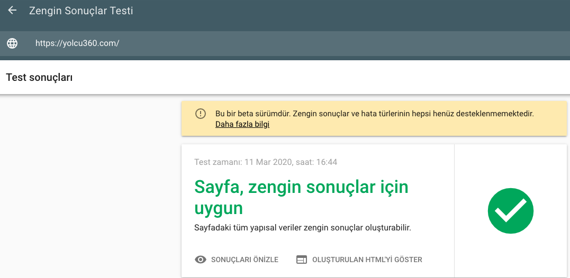Viewport: 570px width, 278px height.
Task: Click the eye icon for previewing results
Action: 200,260
